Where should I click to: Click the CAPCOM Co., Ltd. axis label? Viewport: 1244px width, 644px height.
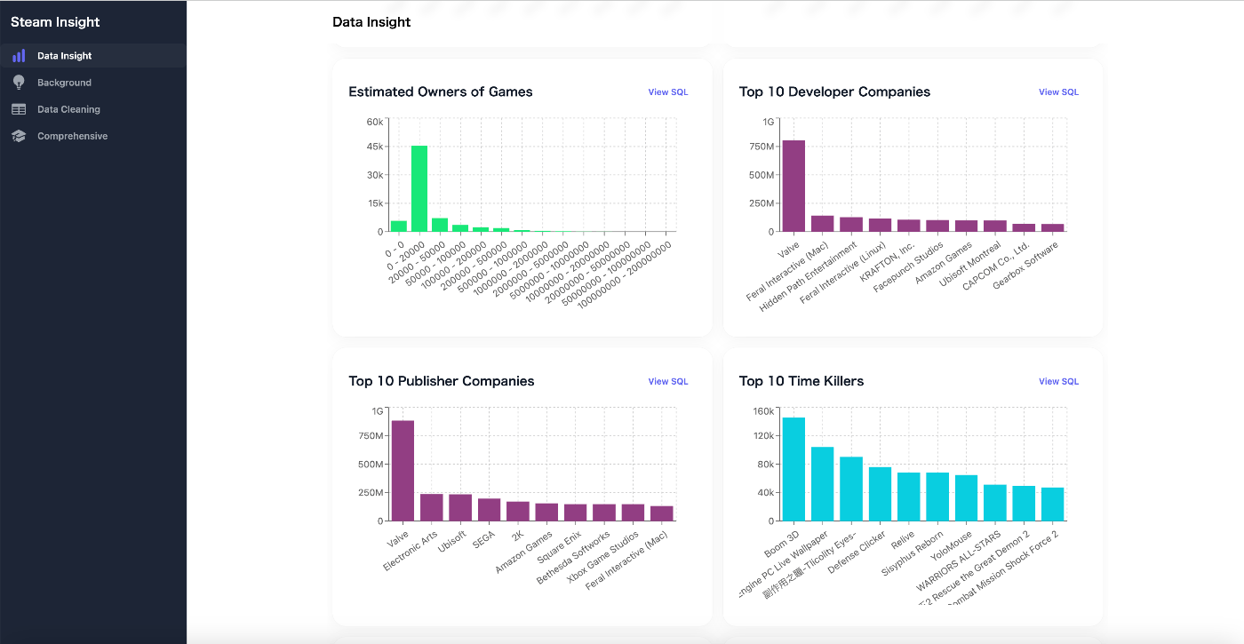pyautogui.click(x=997, y=265)
